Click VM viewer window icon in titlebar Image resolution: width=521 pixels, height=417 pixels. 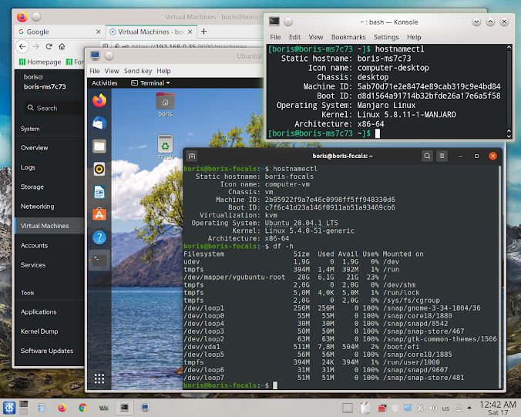tap(96, 55)
